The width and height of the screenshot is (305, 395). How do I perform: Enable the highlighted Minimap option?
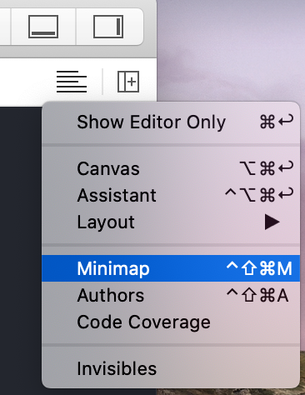tap(171, 268)
